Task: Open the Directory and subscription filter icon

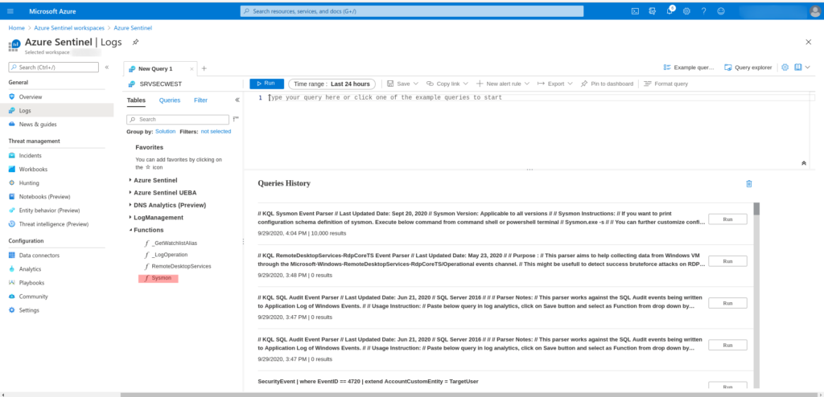Action: pyautogui.click(x=652, y=11)
